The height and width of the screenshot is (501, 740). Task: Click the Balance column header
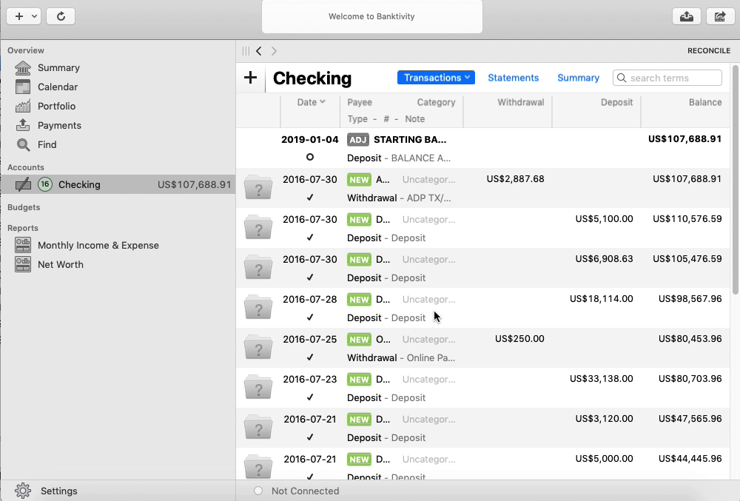coord(705,102)
